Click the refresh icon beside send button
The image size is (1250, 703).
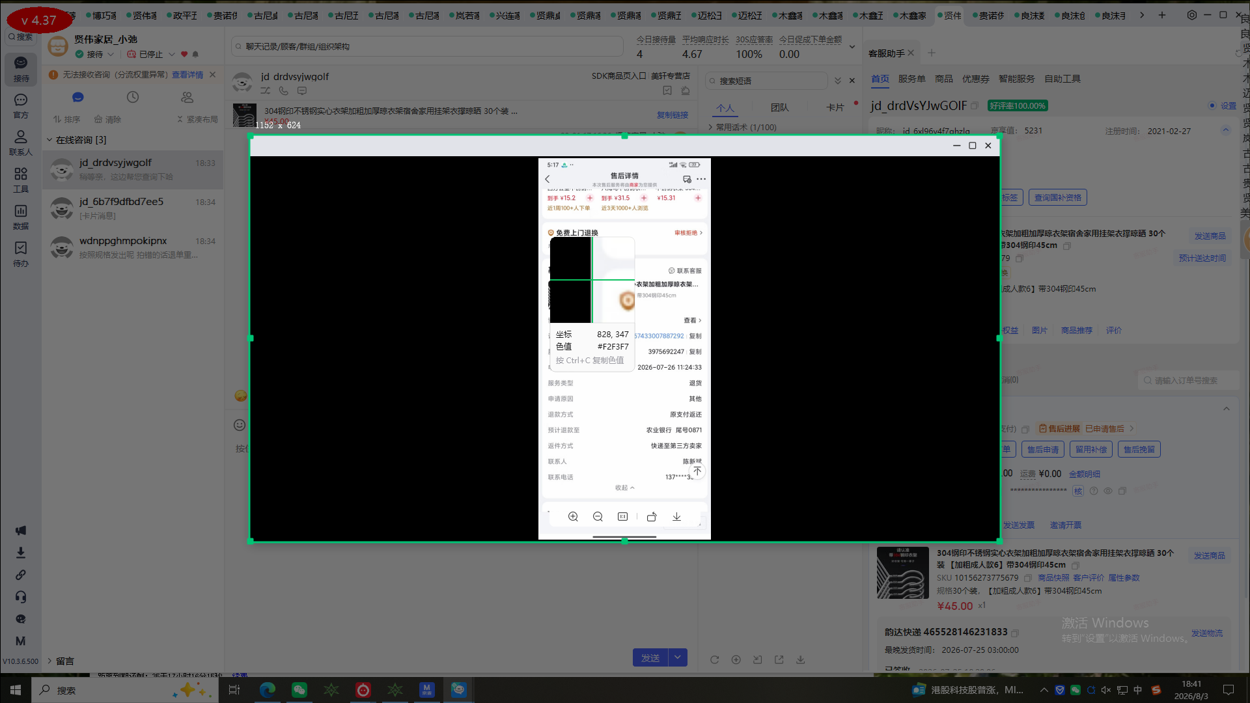pos(714,659)
